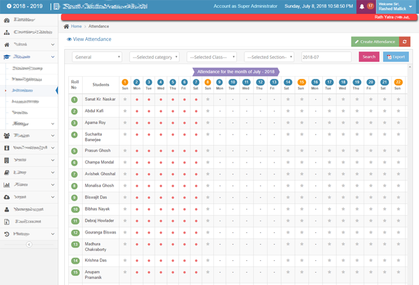
Task: Click the roll number 15 badge
Action: (x=75, y=273)
